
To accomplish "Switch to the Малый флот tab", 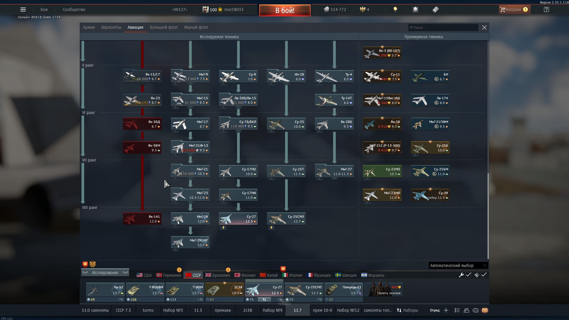I will coord(196,27).
